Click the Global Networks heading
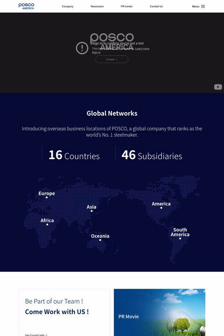The image size is (224, 336). 112,113
